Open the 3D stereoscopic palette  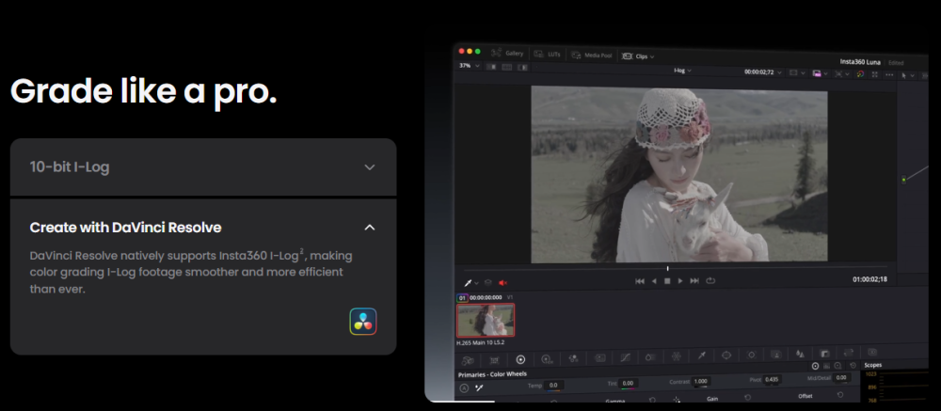pyautogui.click(x=872, y=352)
